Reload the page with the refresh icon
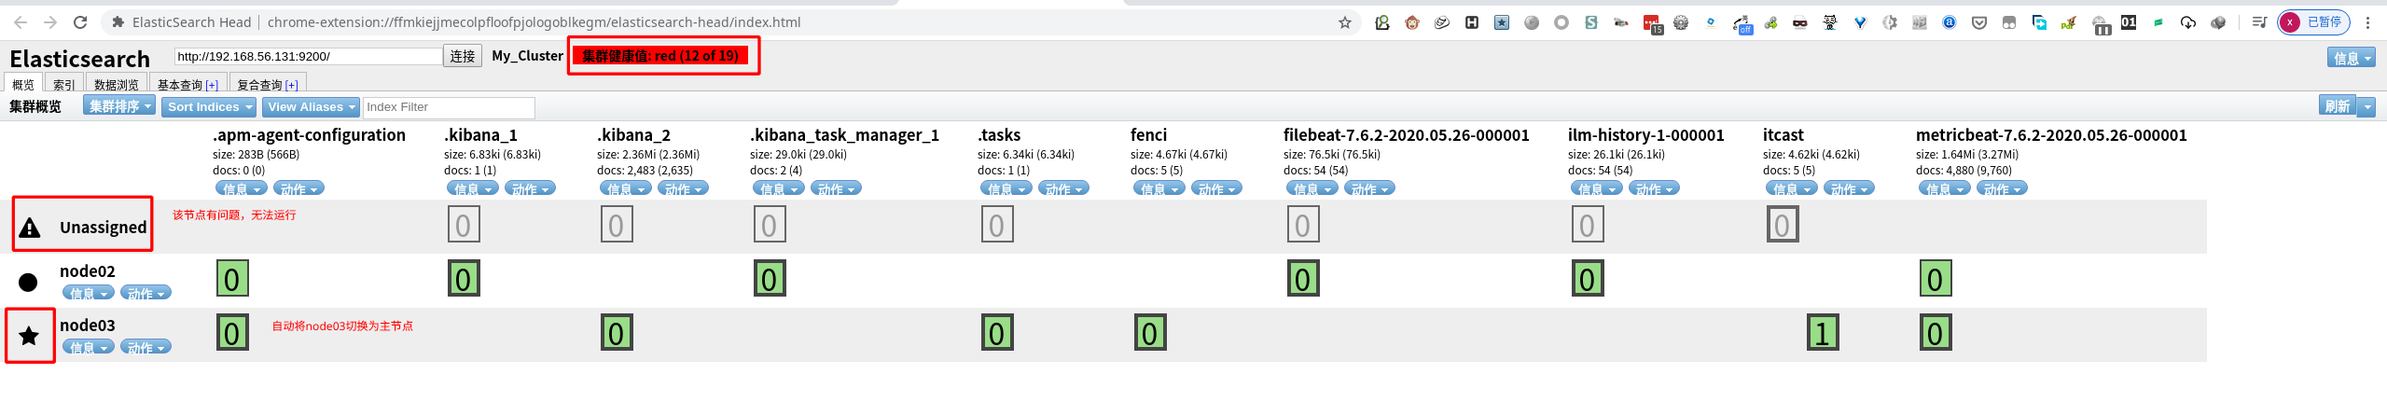Image resolution: width=2387 pixels, height=402 pixels. [x=80, y=22]
